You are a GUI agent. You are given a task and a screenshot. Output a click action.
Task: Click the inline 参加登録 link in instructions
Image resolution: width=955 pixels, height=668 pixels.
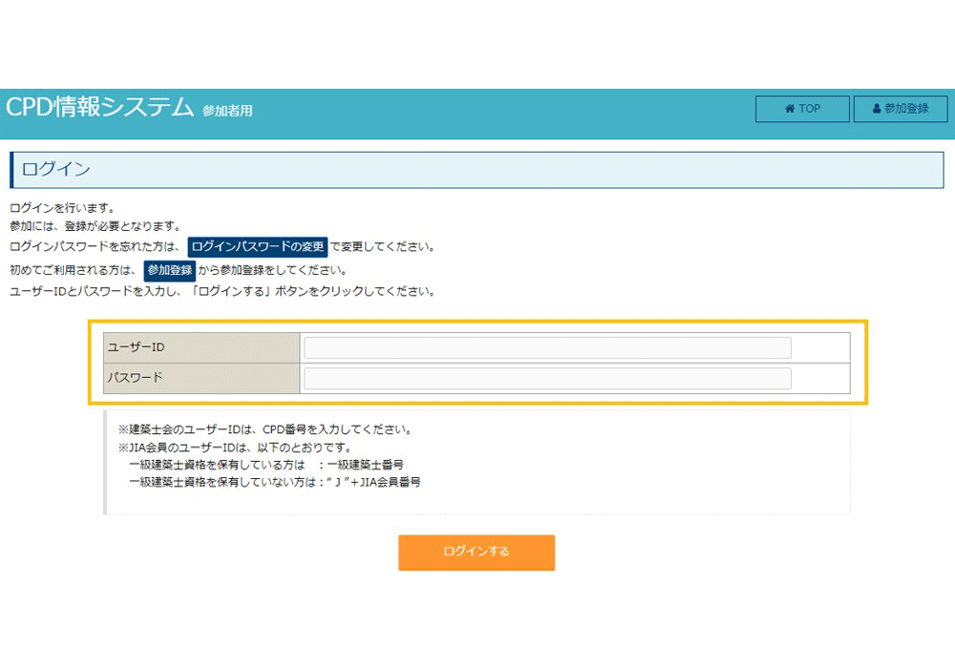coord(170,270)
